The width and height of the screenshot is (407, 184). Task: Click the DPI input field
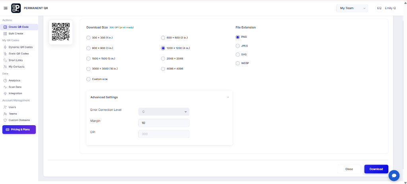(164, 134)
